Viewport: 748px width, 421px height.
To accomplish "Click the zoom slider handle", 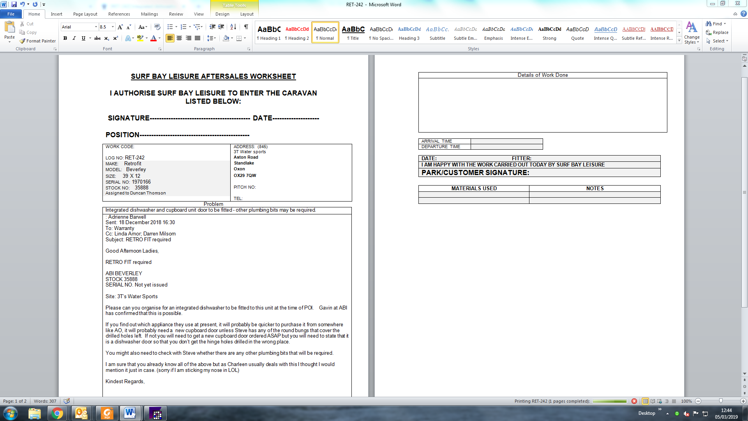I will (x=721, y=401).
